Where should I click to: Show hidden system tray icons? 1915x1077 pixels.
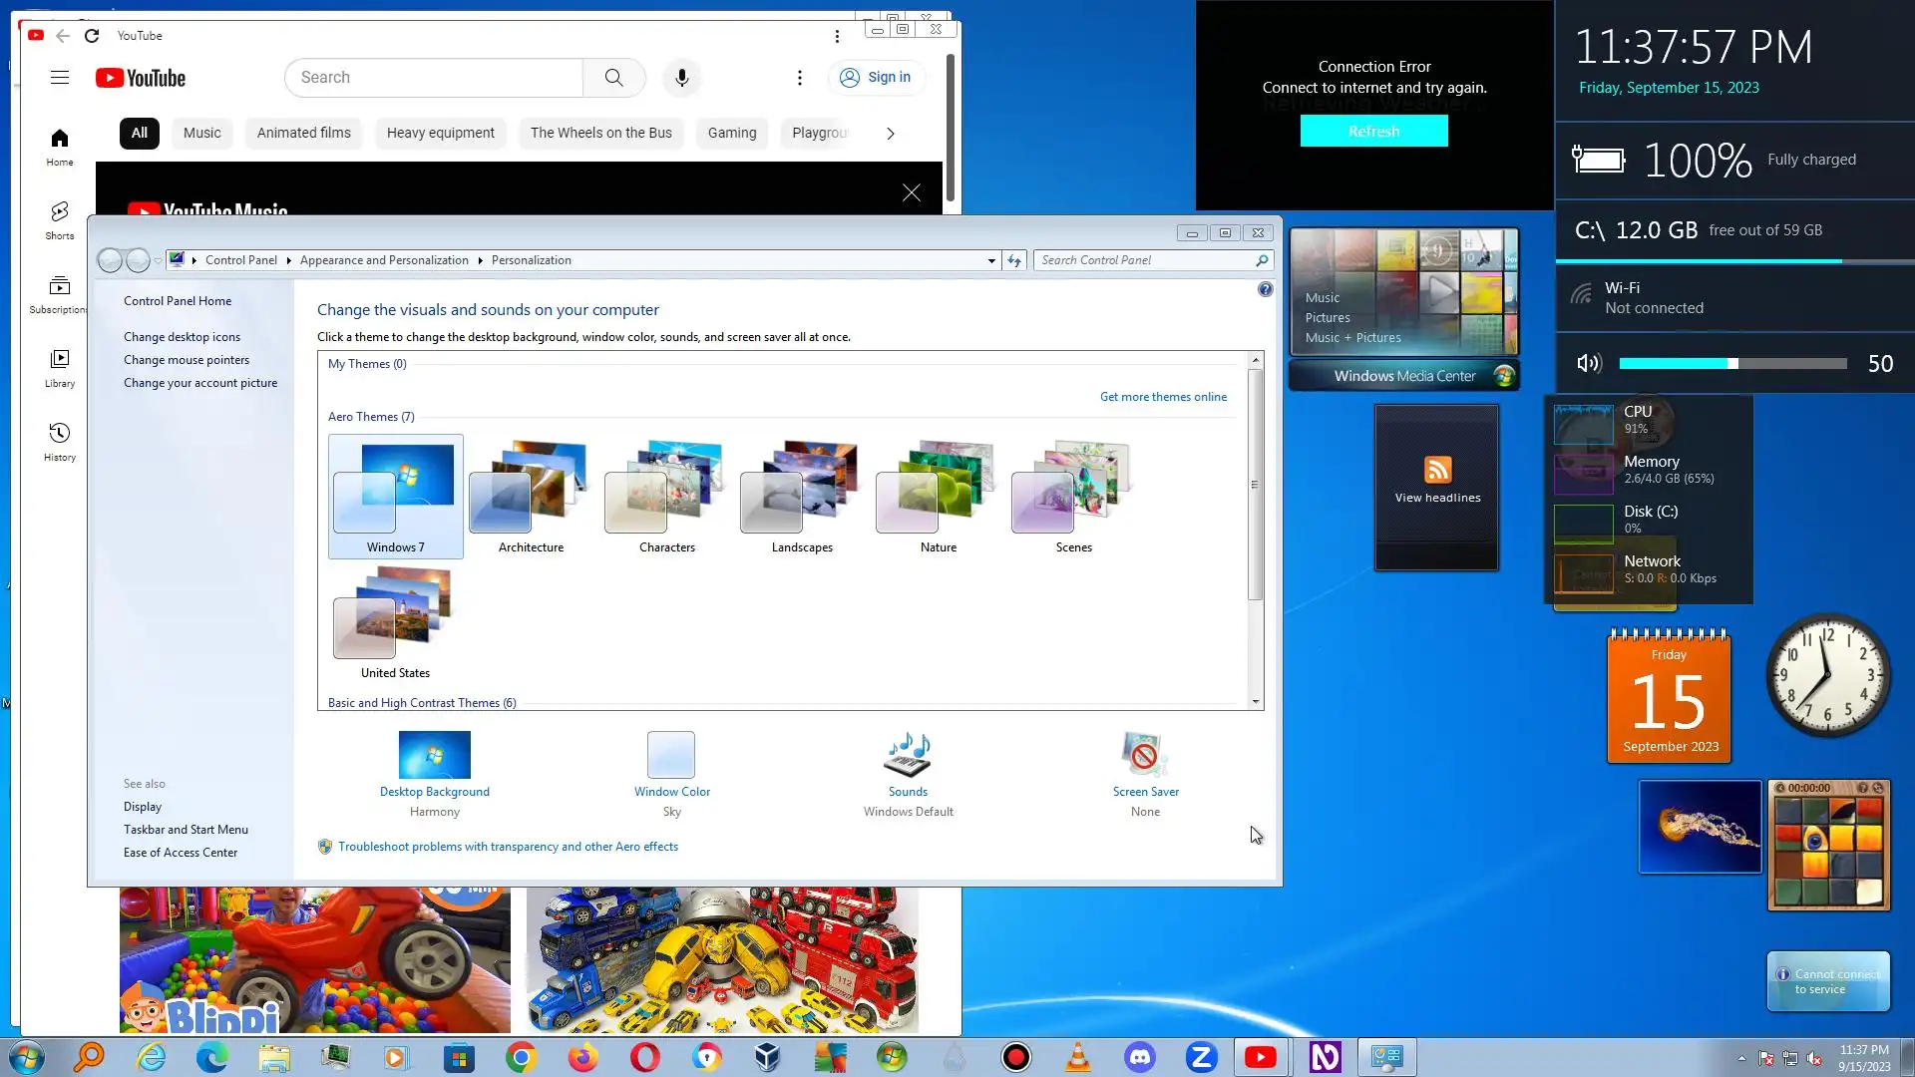pos(1741,1058)
